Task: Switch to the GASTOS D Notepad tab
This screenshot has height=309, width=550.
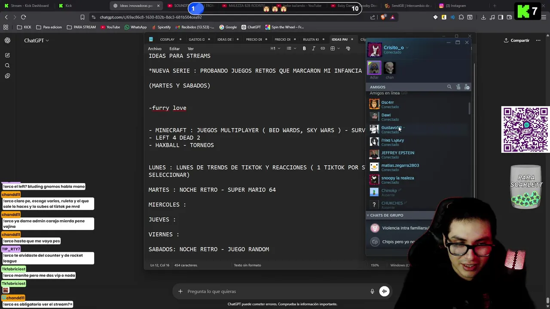Action: (197, 39)
